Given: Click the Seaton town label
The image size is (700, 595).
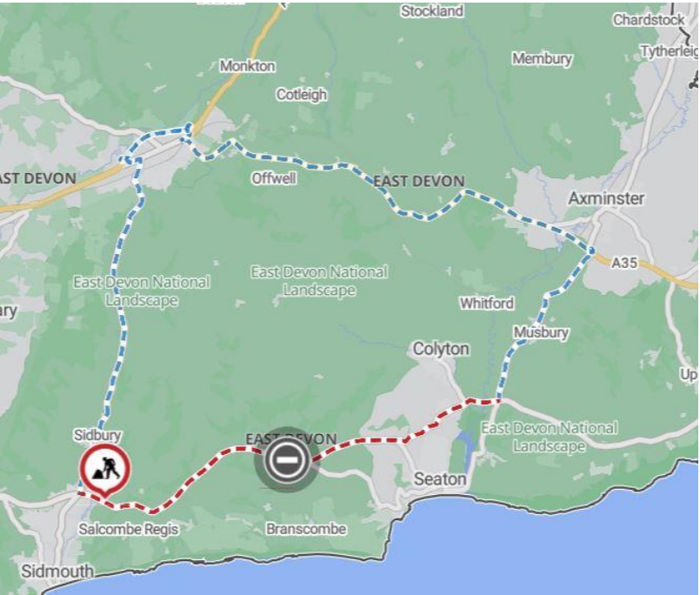Looking at the screenshot, I should 440,479.
